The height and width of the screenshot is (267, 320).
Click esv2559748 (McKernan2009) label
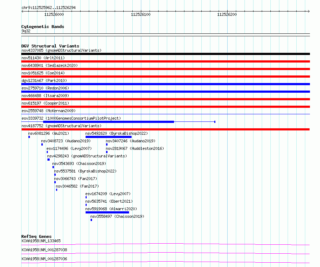click(49, 111)
